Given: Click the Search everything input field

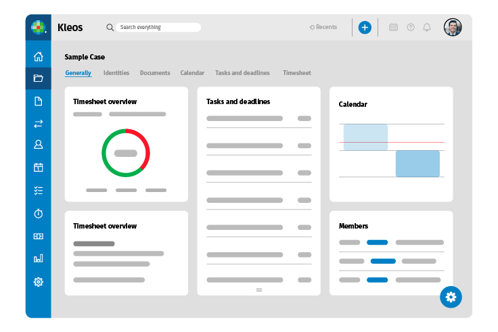Looking at the screenshot, I should [x=158, y=28].
